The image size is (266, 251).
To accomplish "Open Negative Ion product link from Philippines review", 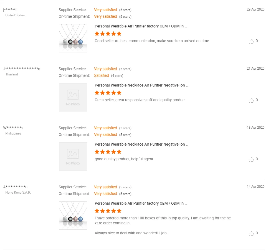I will tap(141, 144).
